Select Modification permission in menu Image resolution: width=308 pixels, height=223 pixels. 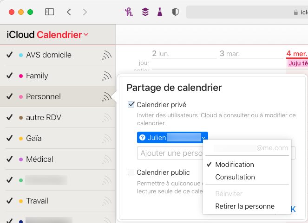(235, 165)
